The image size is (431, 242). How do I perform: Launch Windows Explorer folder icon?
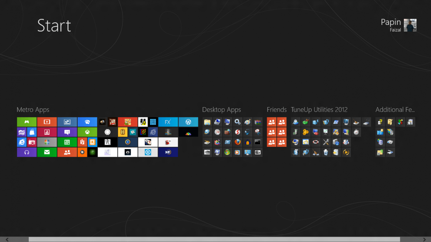(x=207, y=122)
